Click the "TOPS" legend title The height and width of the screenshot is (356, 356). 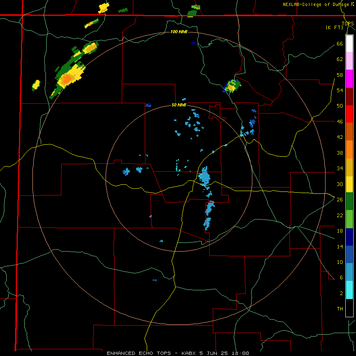(348, 23)
